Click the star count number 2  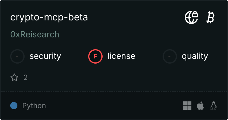point(25,78)
